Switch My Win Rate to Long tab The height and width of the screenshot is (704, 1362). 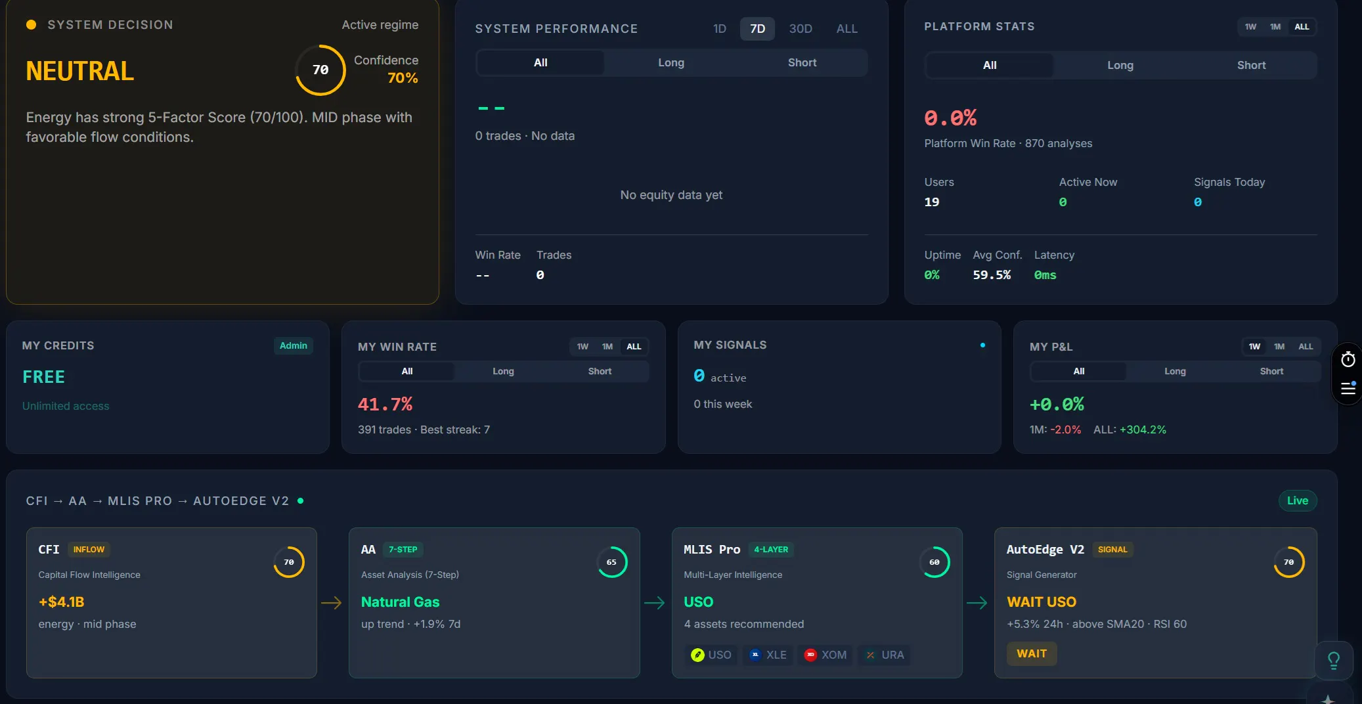coord(503,372)
